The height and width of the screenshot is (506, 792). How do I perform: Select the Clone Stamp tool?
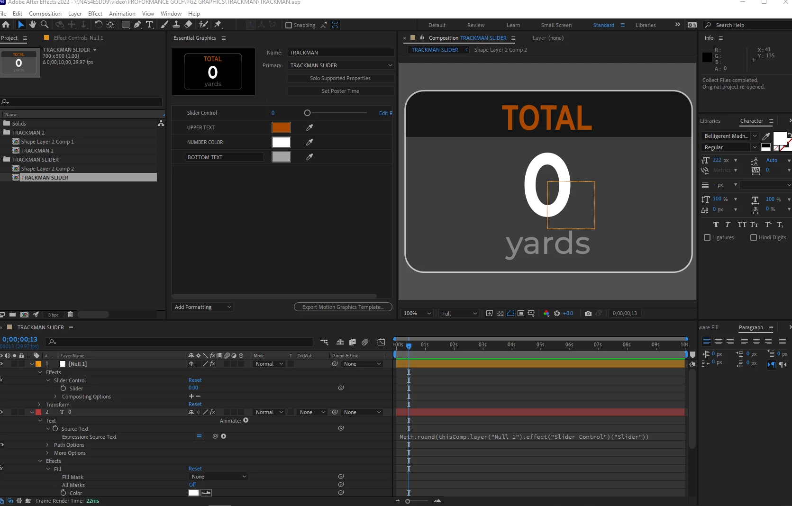[176, 25]
